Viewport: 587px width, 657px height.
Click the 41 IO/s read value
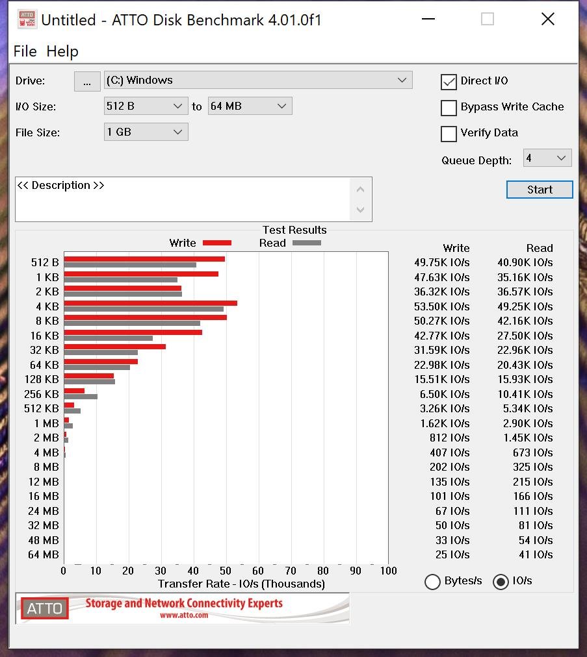point(536,555)
